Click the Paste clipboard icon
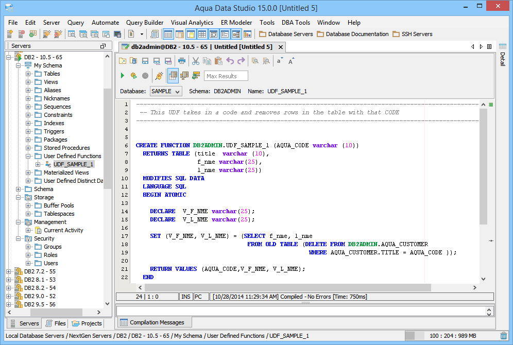This screenshot has height=345, width=513. 218,61
